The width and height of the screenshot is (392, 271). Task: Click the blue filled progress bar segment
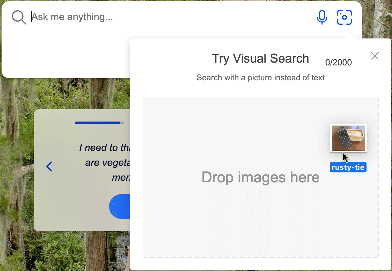[98, 123]
